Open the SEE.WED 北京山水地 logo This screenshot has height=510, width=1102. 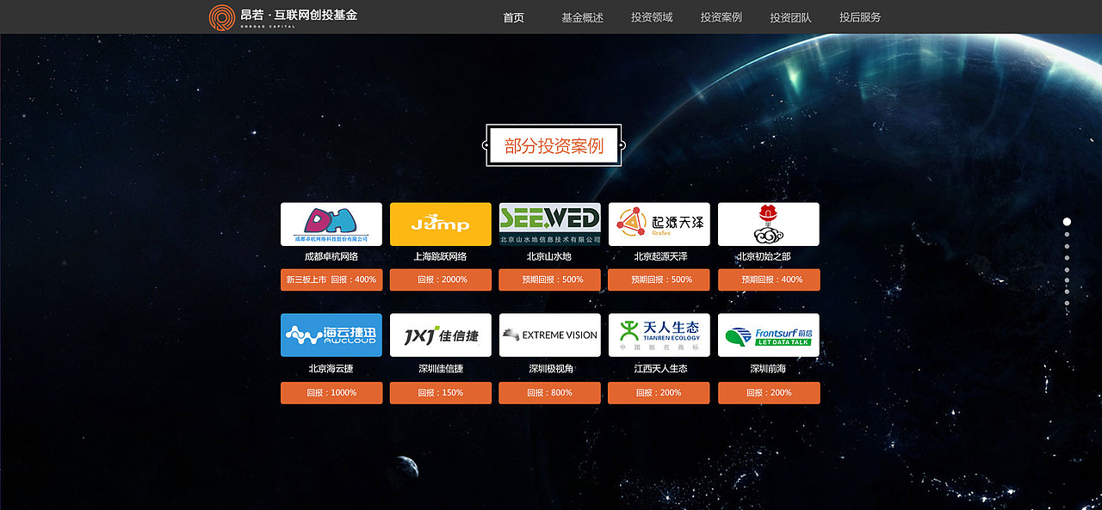[549, 224]
